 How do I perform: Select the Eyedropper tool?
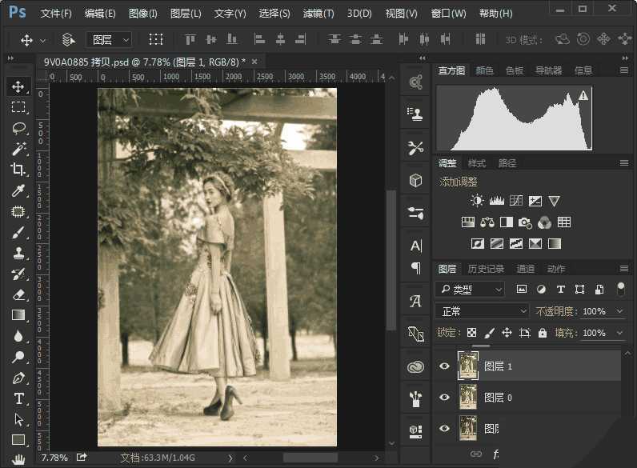point(18,190)
